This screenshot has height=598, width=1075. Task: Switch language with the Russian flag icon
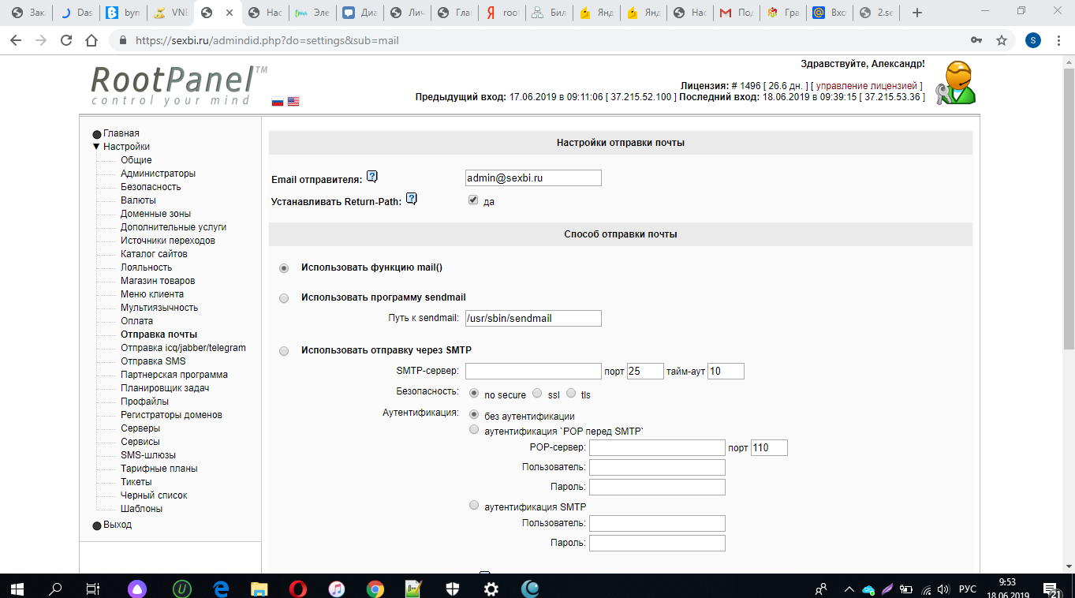[278, 102]
